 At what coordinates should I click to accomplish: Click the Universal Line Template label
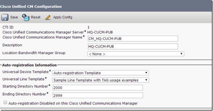coord(23,79)
